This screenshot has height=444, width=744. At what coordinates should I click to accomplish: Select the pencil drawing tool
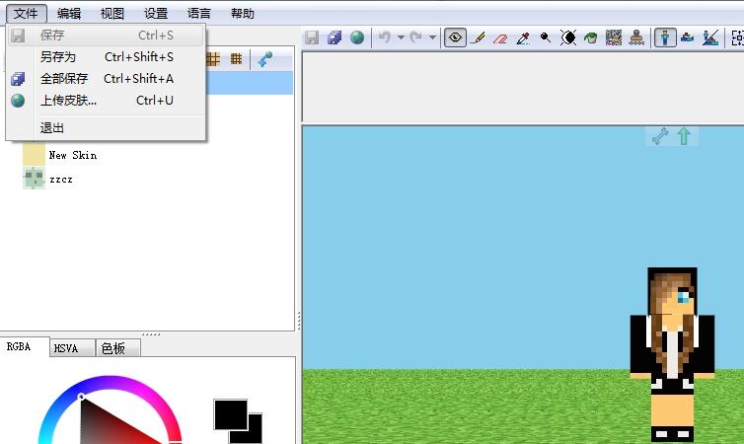478,37
